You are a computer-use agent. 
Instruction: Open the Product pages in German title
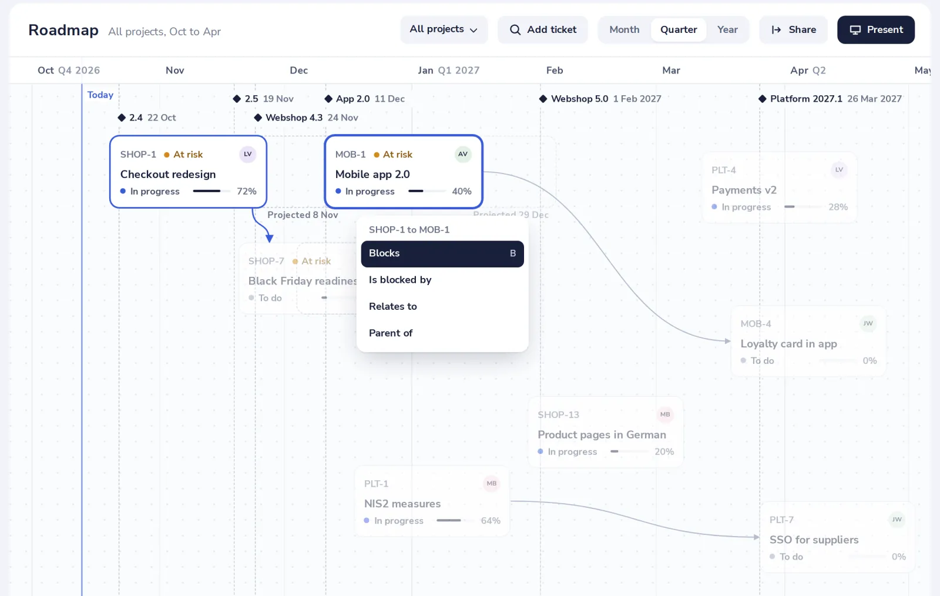tap(602, 435)
